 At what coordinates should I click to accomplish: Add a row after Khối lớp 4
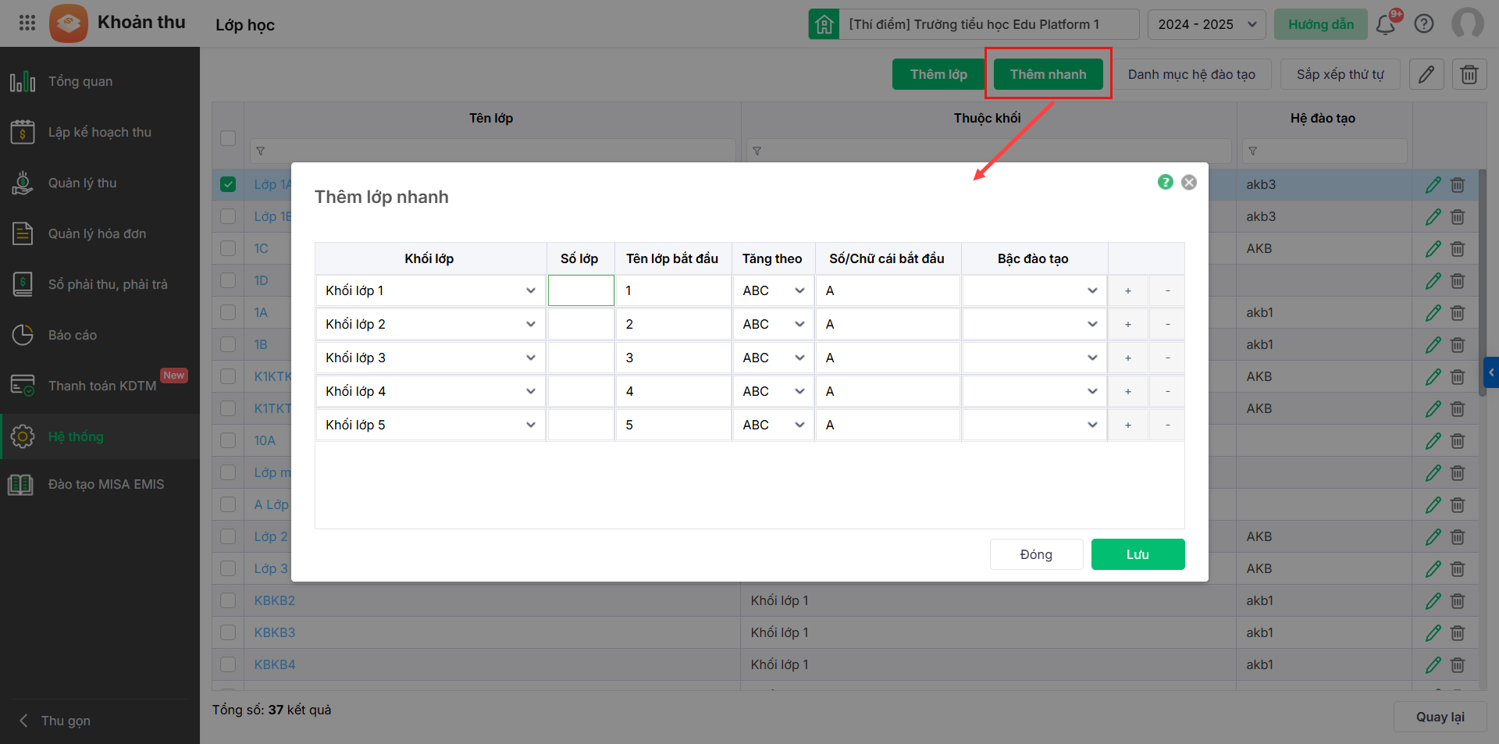(x=1128, y=391)
